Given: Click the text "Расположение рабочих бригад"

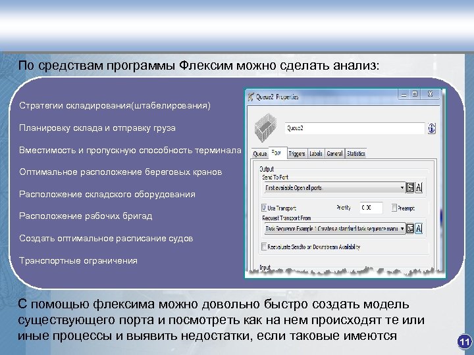Looking at the screenshot, I should (x=86, y=216).
